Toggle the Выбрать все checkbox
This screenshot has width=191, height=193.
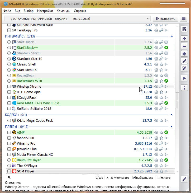(x=134, y=178)
